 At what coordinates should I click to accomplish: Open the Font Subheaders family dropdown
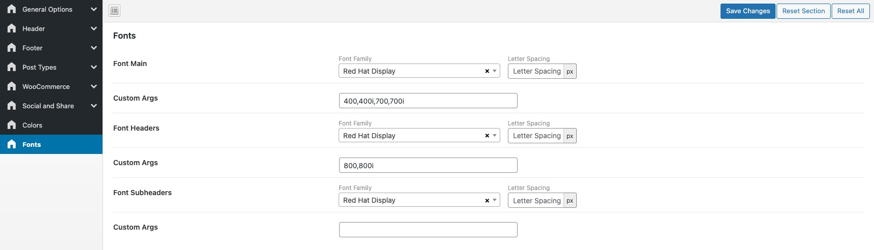tap(419, 200)
